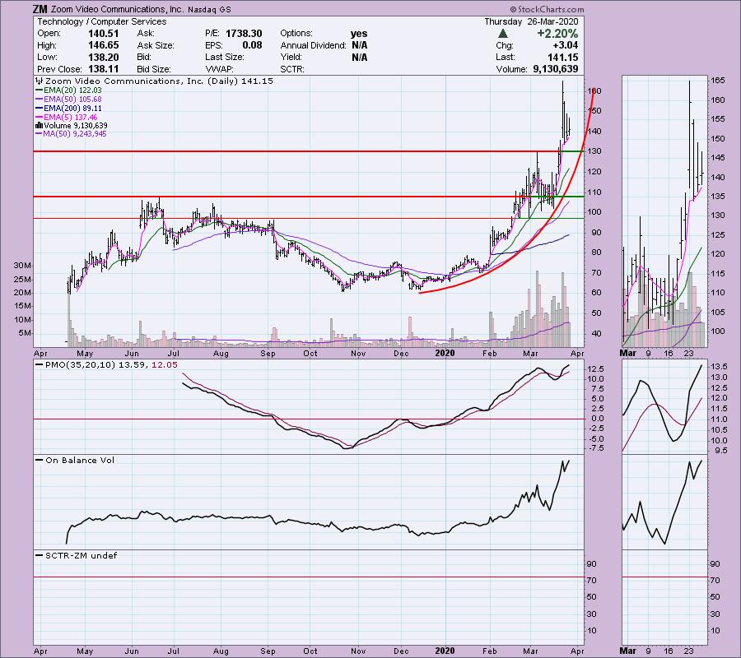Click the EMA(20) 122.03 legend entry
Viewport: 741px width, 658px height.
[68, 90]
